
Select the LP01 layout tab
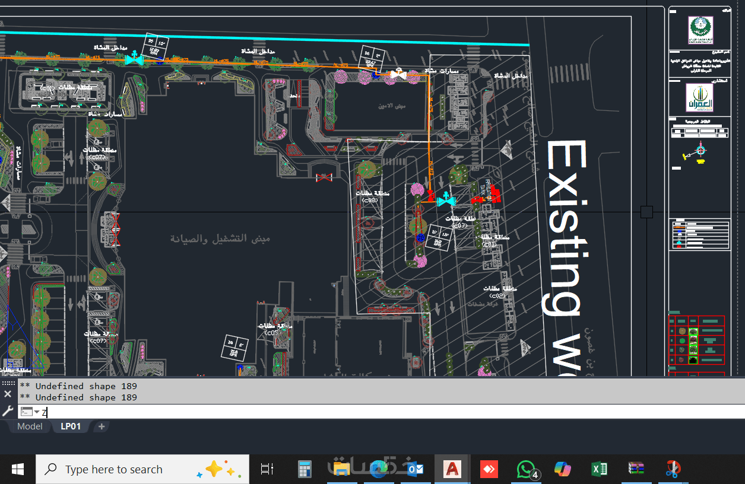pyautogui.click(x=71, y=426)
